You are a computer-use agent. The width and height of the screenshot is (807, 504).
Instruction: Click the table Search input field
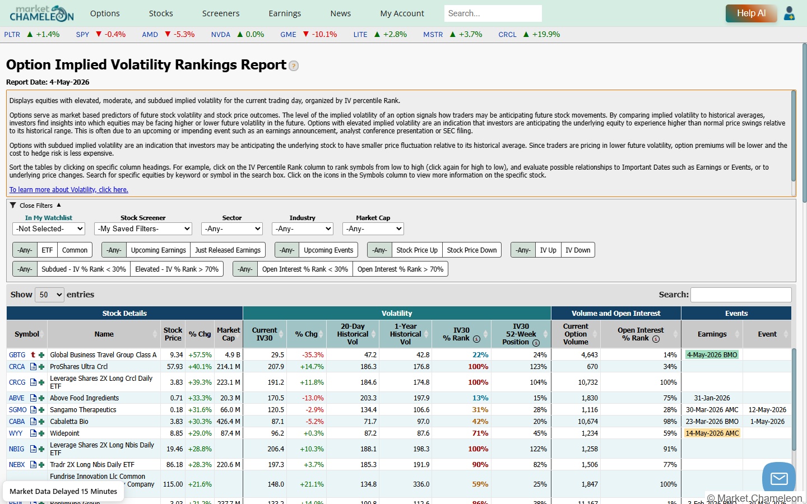tap(741, 295)
